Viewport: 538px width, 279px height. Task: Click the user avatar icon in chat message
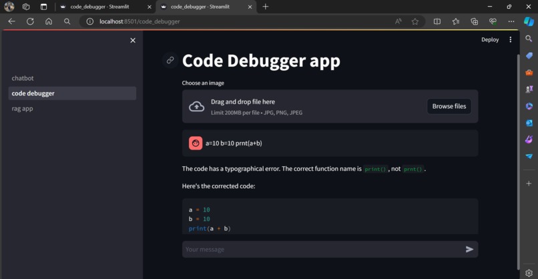[x=196, y=143]
